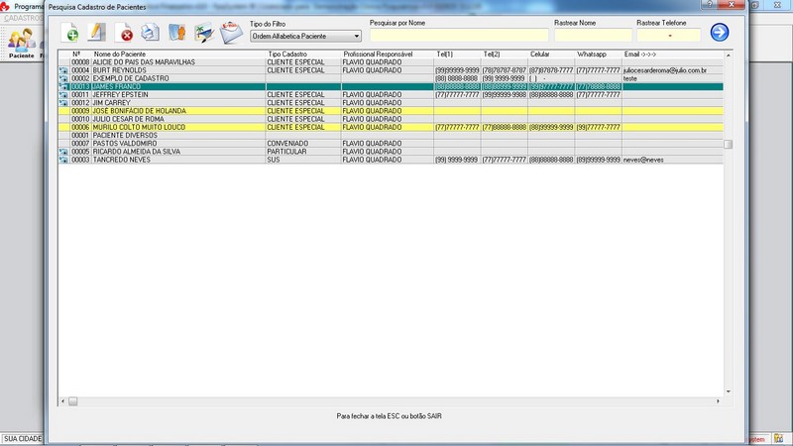Image resolution: width=793 pixels, height=446 pixels.
Task: Click the Pesquisar por Nome field
Action: coord(459,35)
